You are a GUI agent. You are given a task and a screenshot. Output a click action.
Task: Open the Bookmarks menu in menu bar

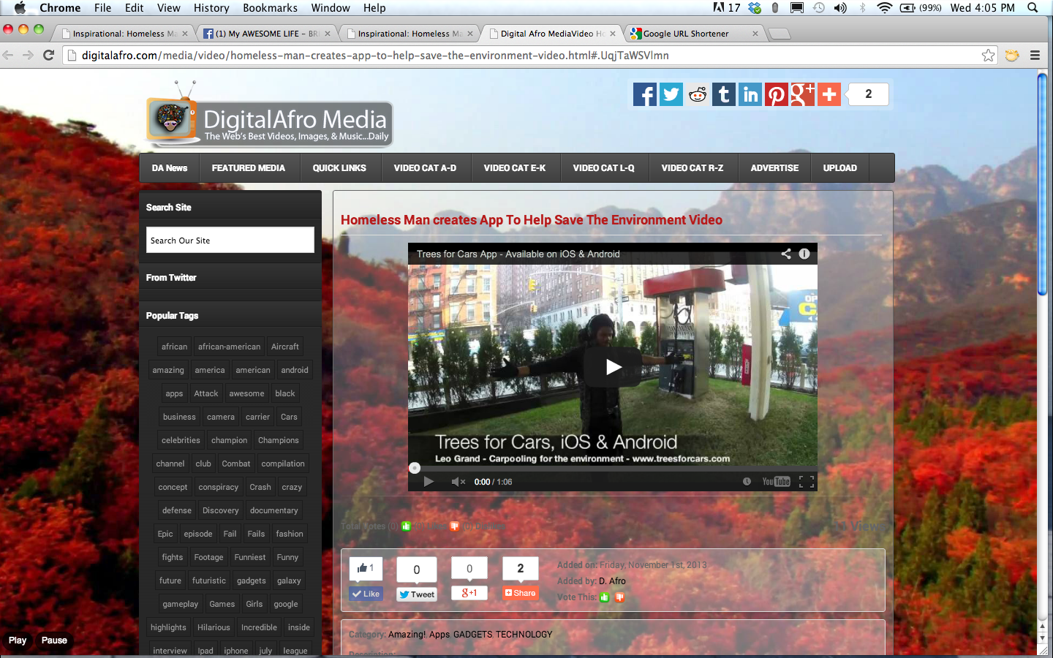[271, 8]
